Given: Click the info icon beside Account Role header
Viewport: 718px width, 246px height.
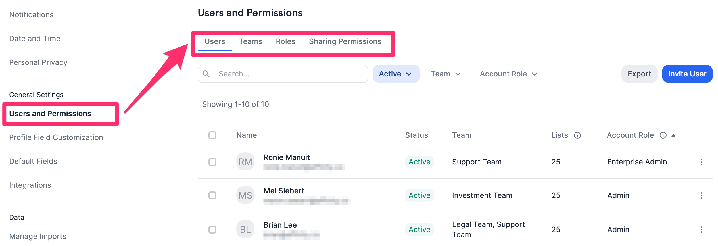Looking at the screenshot, I should 663,135.
